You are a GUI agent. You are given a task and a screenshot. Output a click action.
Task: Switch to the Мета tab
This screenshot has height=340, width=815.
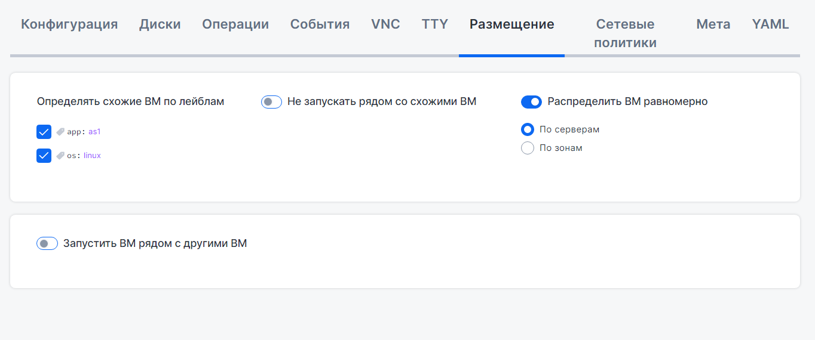[713, 24]
